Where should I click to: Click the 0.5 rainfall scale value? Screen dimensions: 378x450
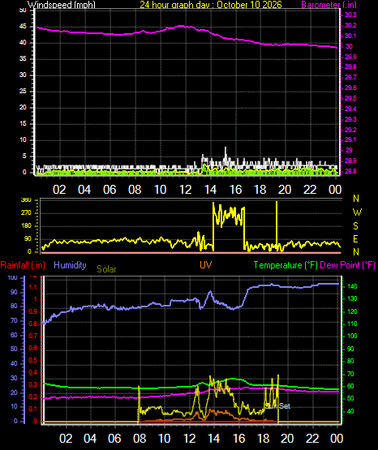click(32, 361)
